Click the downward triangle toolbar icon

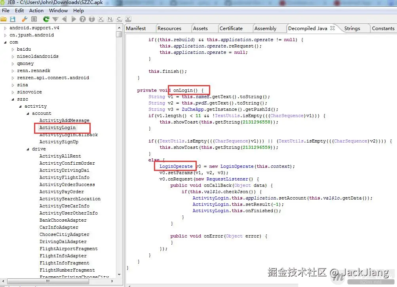pos(55,19)
